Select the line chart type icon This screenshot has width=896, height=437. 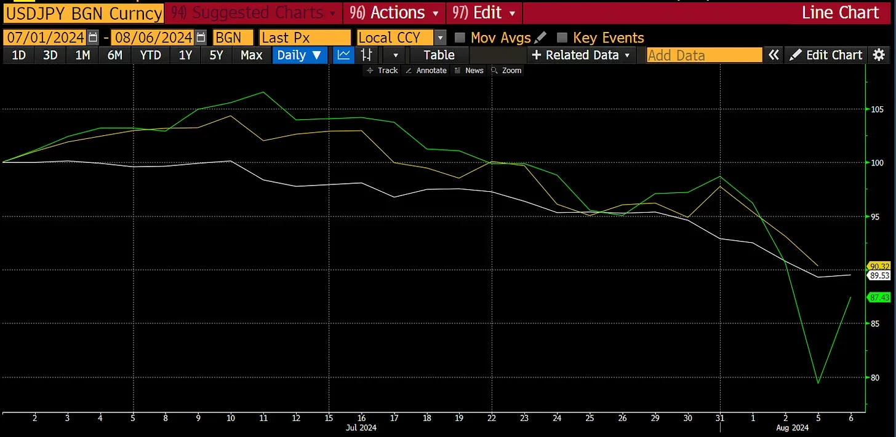(344, 55)
